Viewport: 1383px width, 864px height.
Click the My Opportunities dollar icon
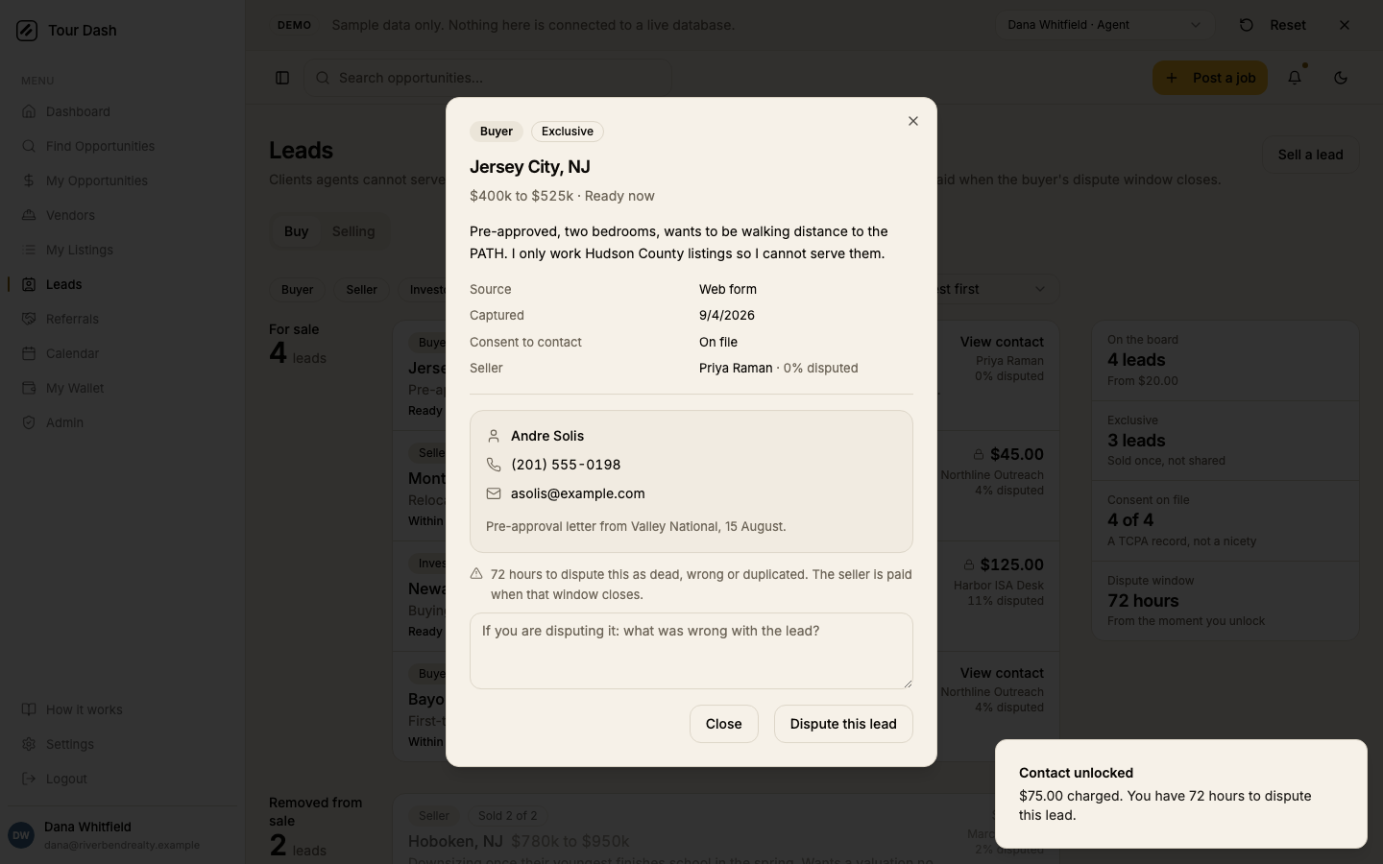(29, 180)
